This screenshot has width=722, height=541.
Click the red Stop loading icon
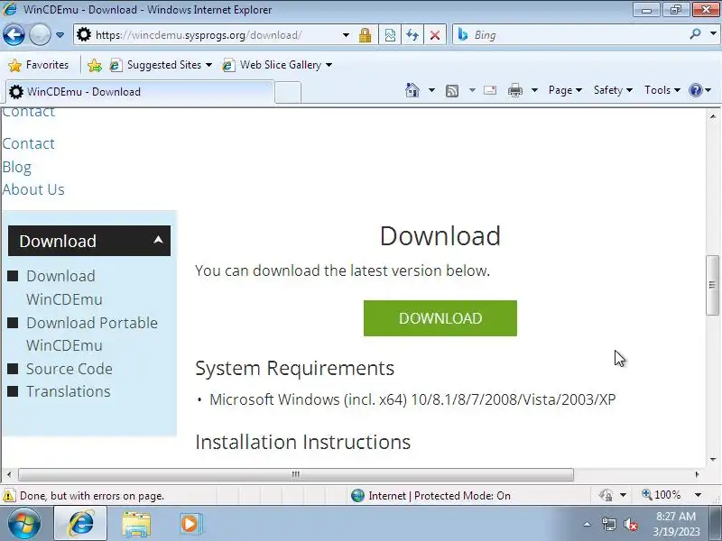point(435,35)
